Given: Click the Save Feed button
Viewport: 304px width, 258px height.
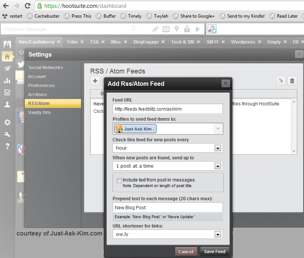Looking at the screenshot, I should pos(215,251).
